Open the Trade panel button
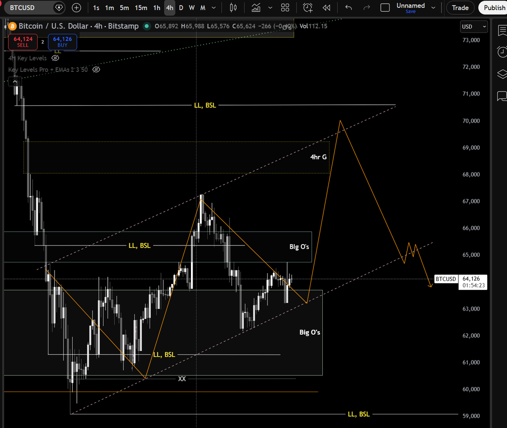The height and width of the screenshot is (428, 507). click(460, 8)
